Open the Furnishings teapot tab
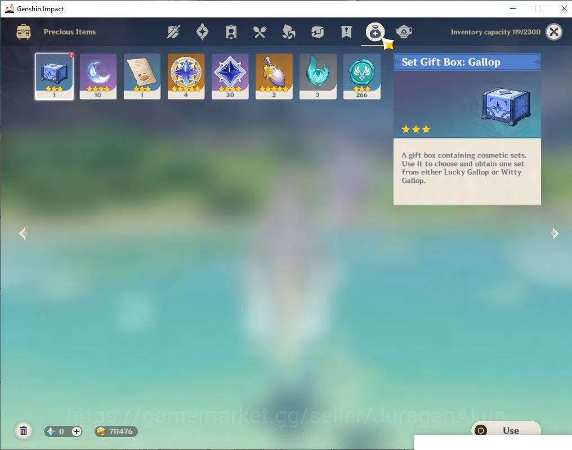 coord(404,32)
